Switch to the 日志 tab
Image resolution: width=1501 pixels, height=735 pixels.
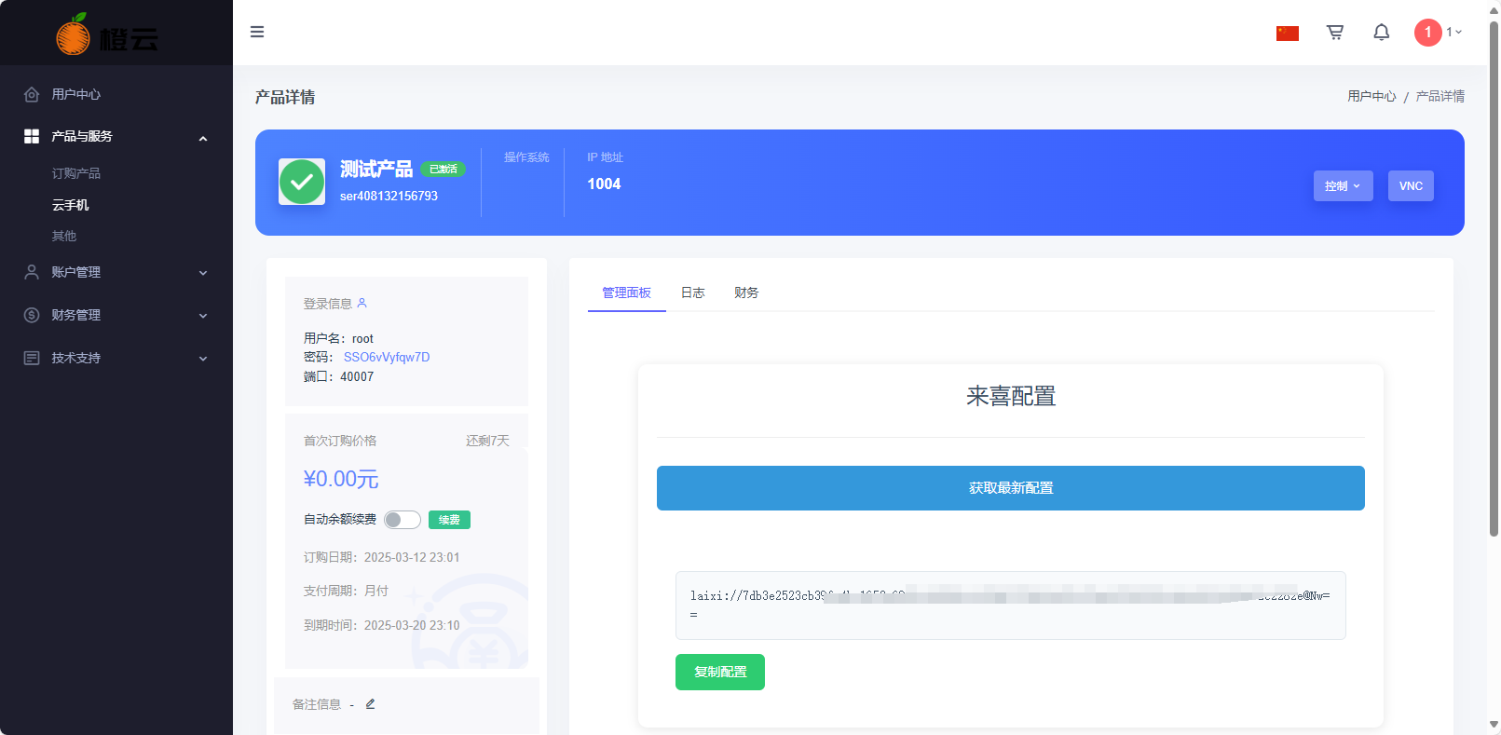692,293
